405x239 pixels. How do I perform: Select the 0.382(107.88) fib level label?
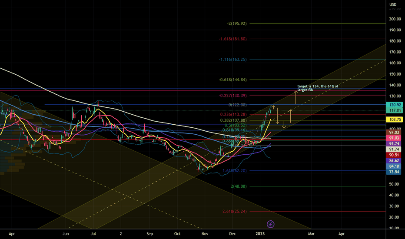coord(233,120)
